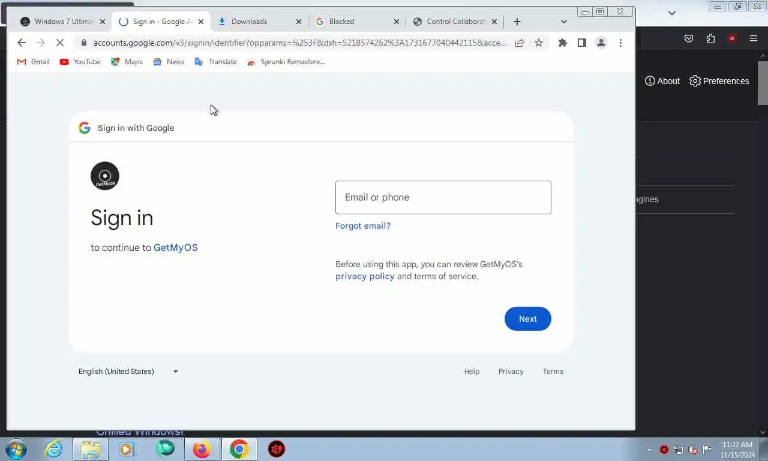Open News bookmark
Viewport: 768px width, 461px height.
pos(169,62)
